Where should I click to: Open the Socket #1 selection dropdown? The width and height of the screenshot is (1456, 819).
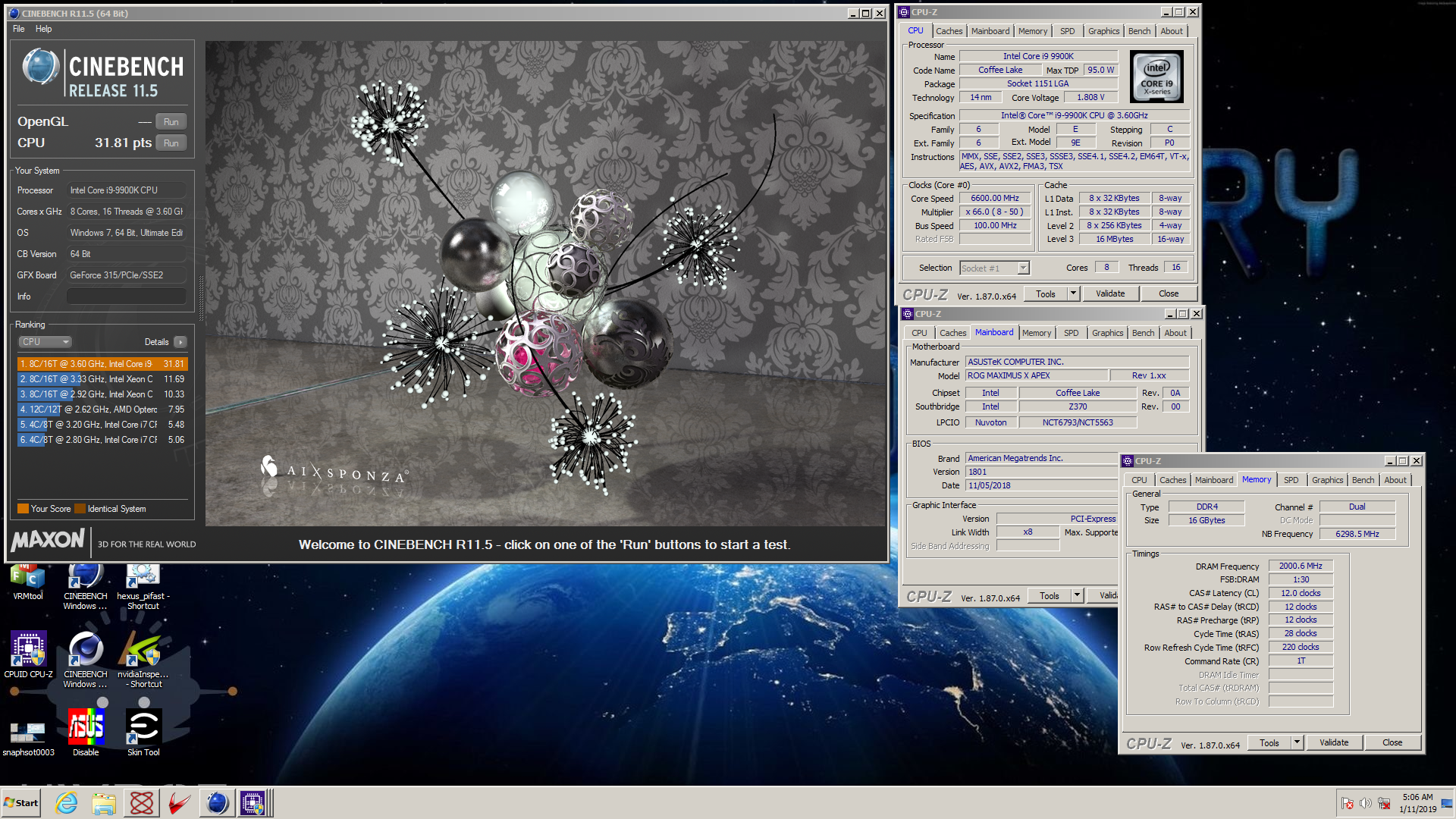coord(994,268)
